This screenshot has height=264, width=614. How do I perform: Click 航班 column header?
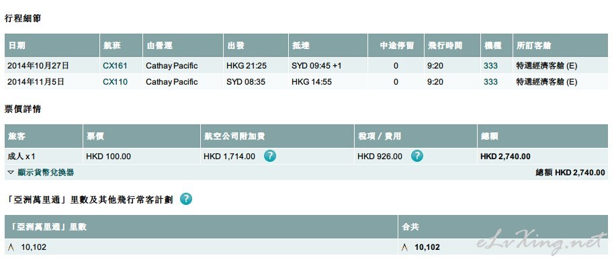(x=121, y=46)
